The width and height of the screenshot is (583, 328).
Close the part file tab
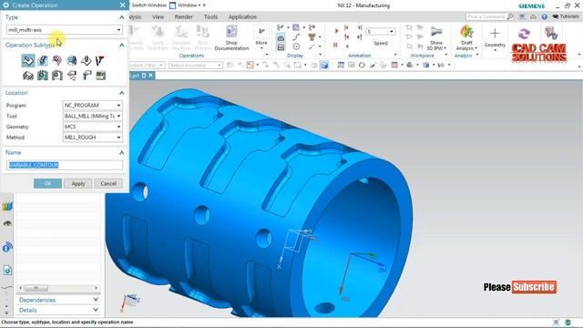(x=151, y=76)
